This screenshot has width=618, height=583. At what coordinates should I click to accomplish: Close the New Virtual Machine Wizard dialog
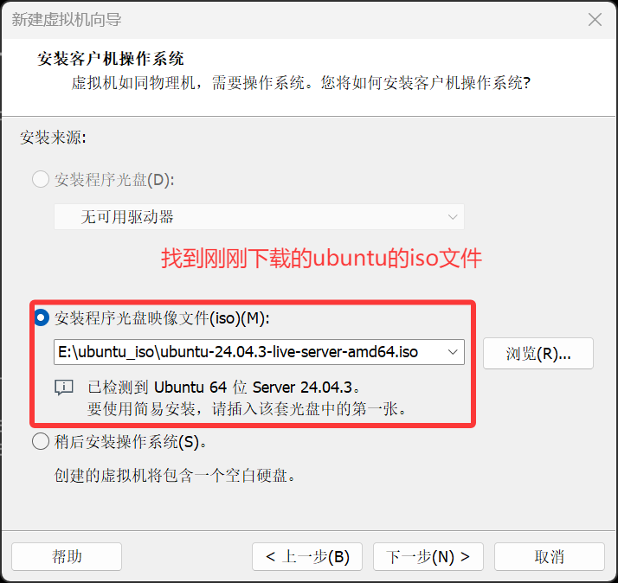tap(595, 19)
